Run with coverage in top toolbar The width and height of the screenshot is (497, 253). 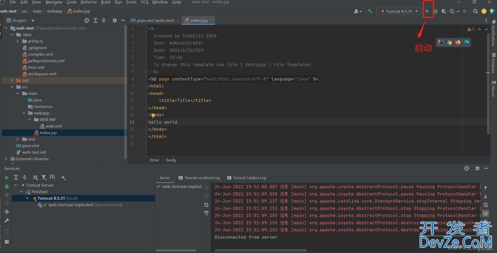coord(444,11)
